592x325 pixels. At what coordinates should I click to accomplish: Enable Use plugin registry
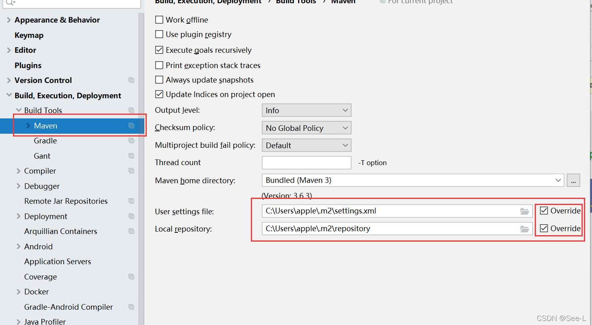[x=159, y=34]
